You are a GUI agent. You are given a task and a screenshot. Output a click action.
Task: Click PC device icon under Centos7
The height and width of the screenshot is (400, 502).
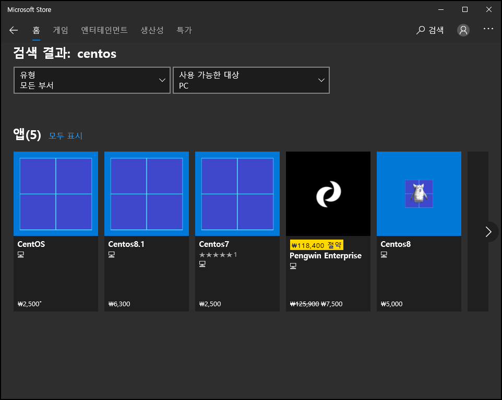coord(202,264)
